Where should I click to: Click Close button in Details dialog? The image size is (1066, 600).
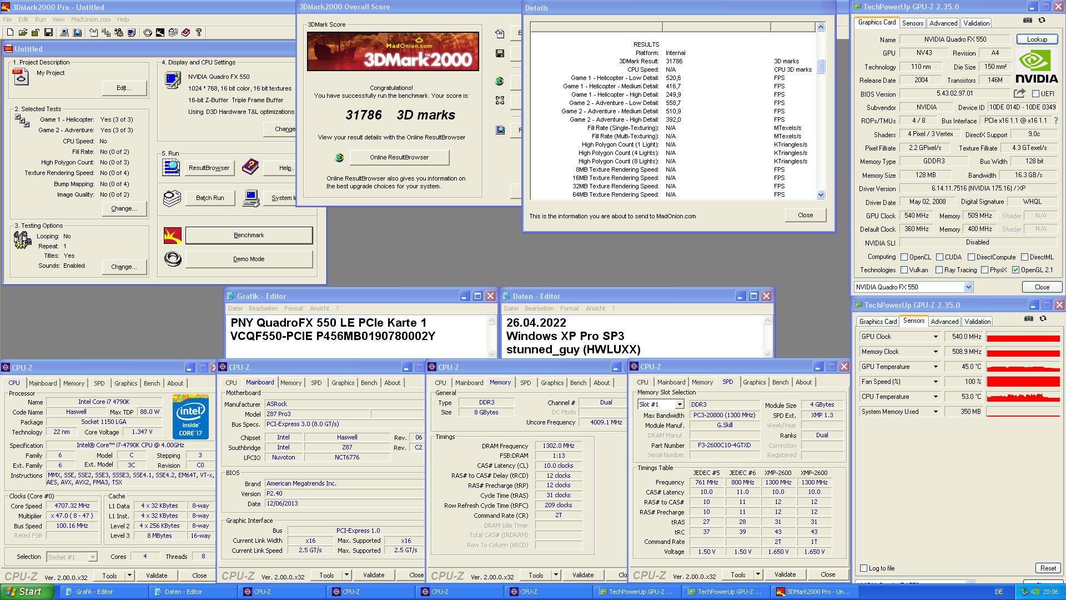pyautogui.click(x=805, y=215)
